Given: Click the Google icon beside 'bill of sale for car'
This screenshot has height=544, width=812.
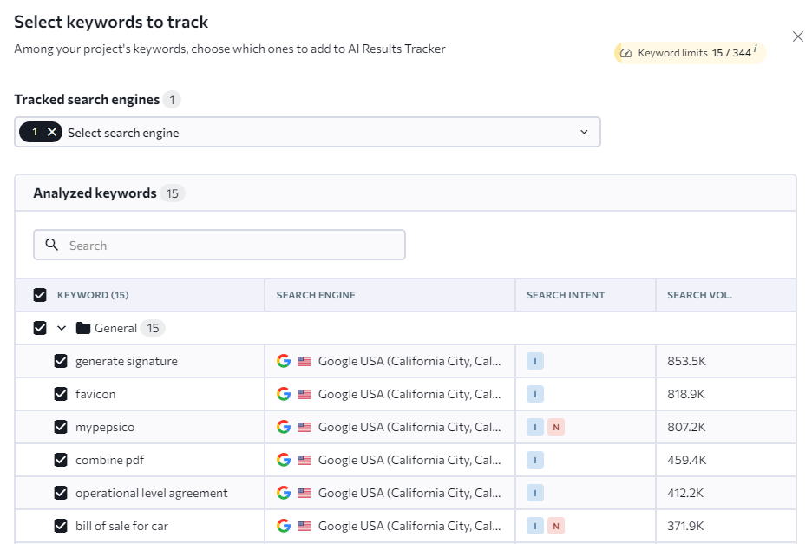Looking at the screenshot, I should [x=283, y=526].
